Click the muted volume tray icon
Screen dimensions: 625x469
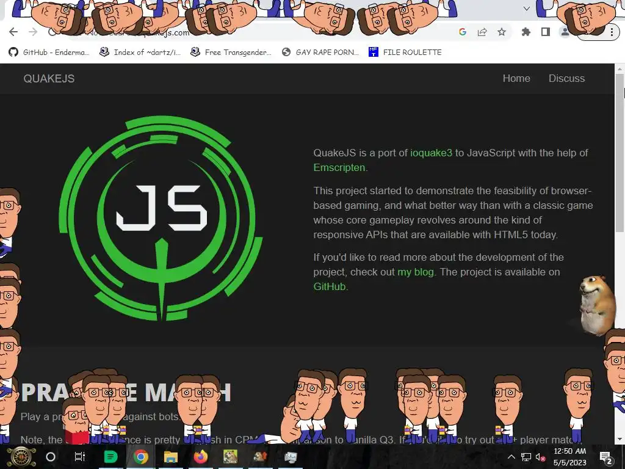[540, 457]
